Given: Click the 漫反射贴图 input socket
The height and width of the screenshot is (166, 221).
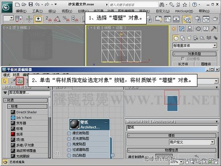Looking at the screenshot, I should 69,133.
